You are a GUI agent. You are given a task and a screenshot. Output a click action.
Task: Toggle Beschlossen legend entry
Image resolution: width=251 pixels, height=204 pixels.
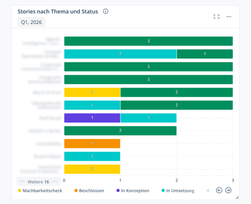click(89, 191)
